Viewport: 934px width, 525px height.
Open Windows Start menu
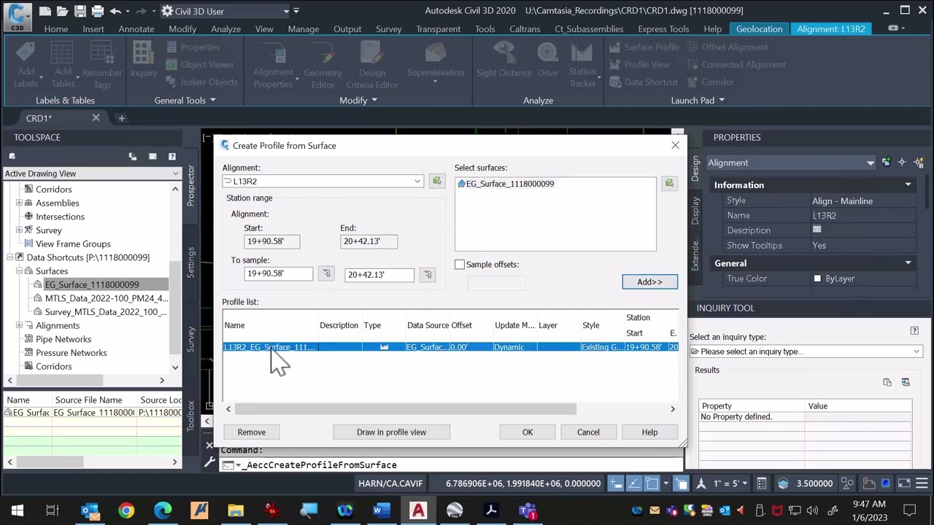coord(18,510)
